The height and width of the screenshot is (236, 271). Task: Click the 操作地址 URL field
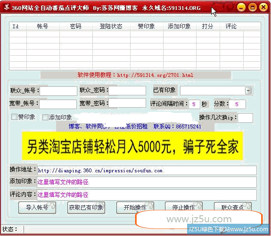[147, 170]
